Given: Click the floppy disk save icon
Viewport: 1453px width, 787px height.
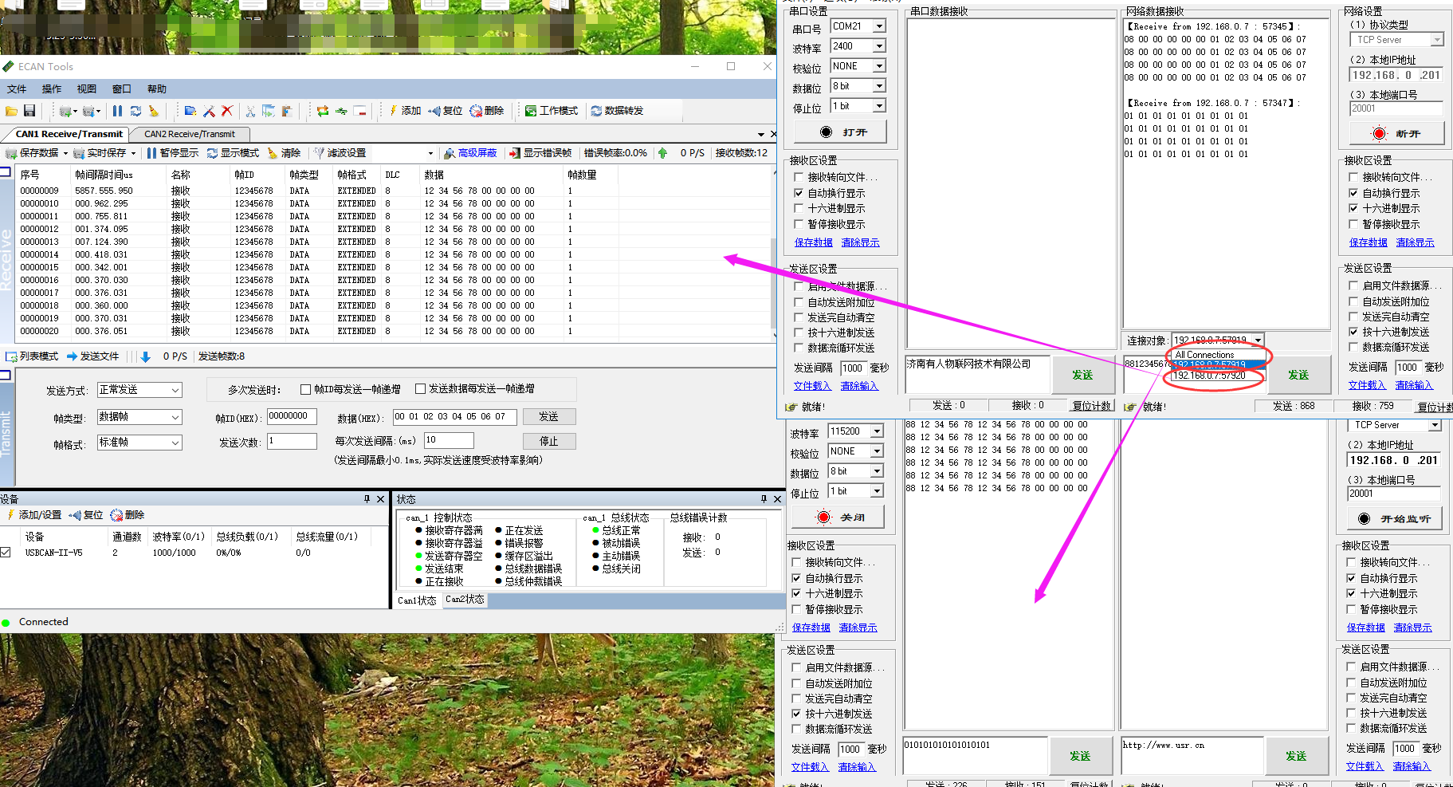Looking at the screenshot, I should click(29, 111).
